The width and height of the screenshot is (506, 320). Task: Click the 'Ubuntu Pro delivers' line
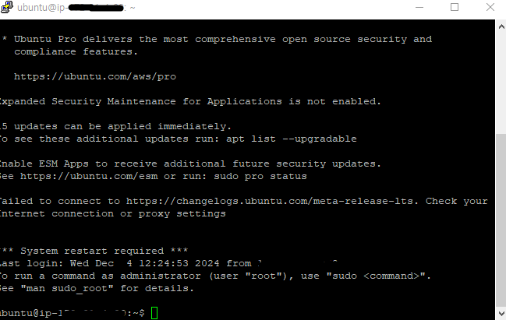[x=217, y=39]
